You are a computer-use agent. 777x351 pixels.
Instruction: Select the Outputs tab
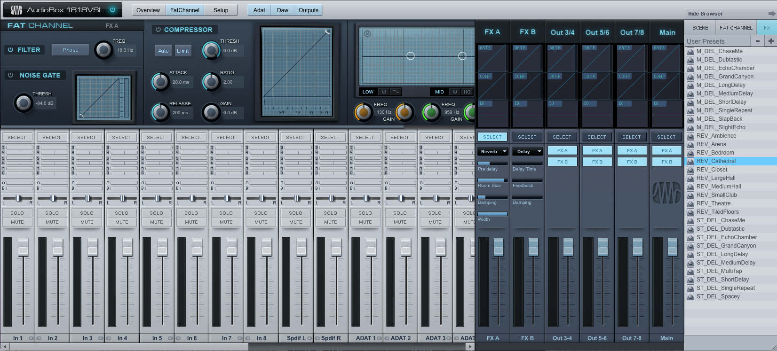[x=309, y=10]
